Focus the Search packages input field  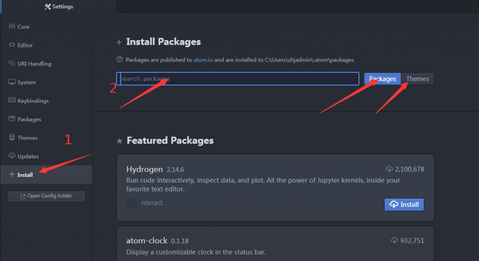(238, 78)
